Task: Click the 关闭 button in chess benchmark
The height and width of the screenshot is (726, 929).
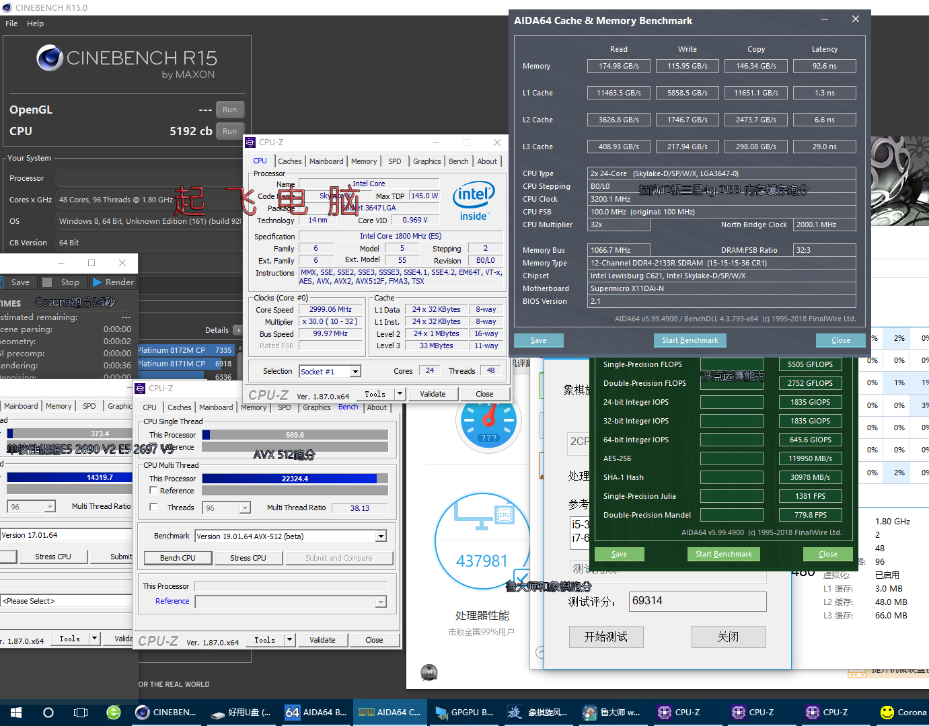Action: coord(729,637)
